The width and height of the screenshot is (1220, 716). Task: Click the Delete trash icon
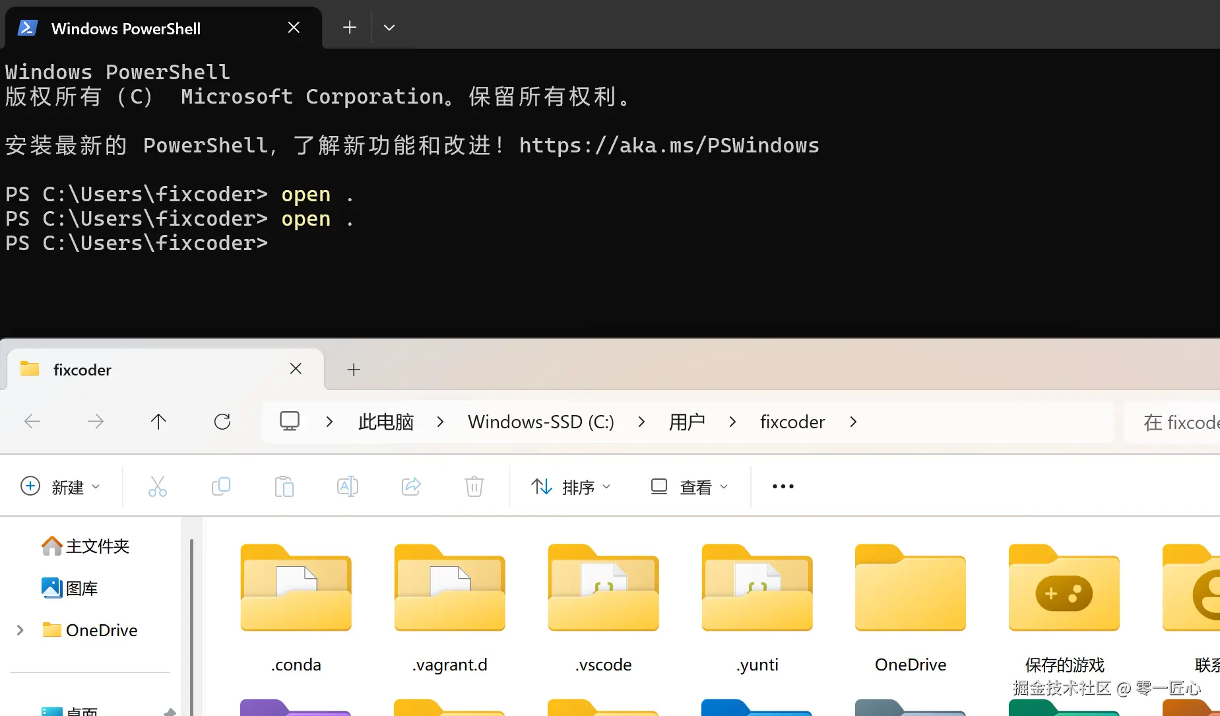coord(474,487)
